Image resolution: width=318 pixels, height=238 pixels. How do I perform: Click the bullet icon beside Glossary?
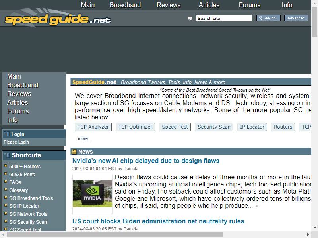click(x=6, y=190)
